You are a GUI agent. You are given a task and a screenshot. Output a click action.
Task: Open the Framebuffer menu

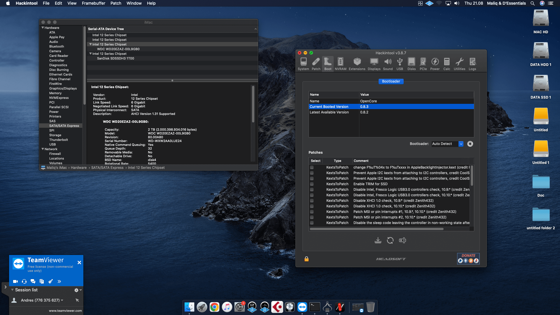pyautogui.click(x=93, y=3)
